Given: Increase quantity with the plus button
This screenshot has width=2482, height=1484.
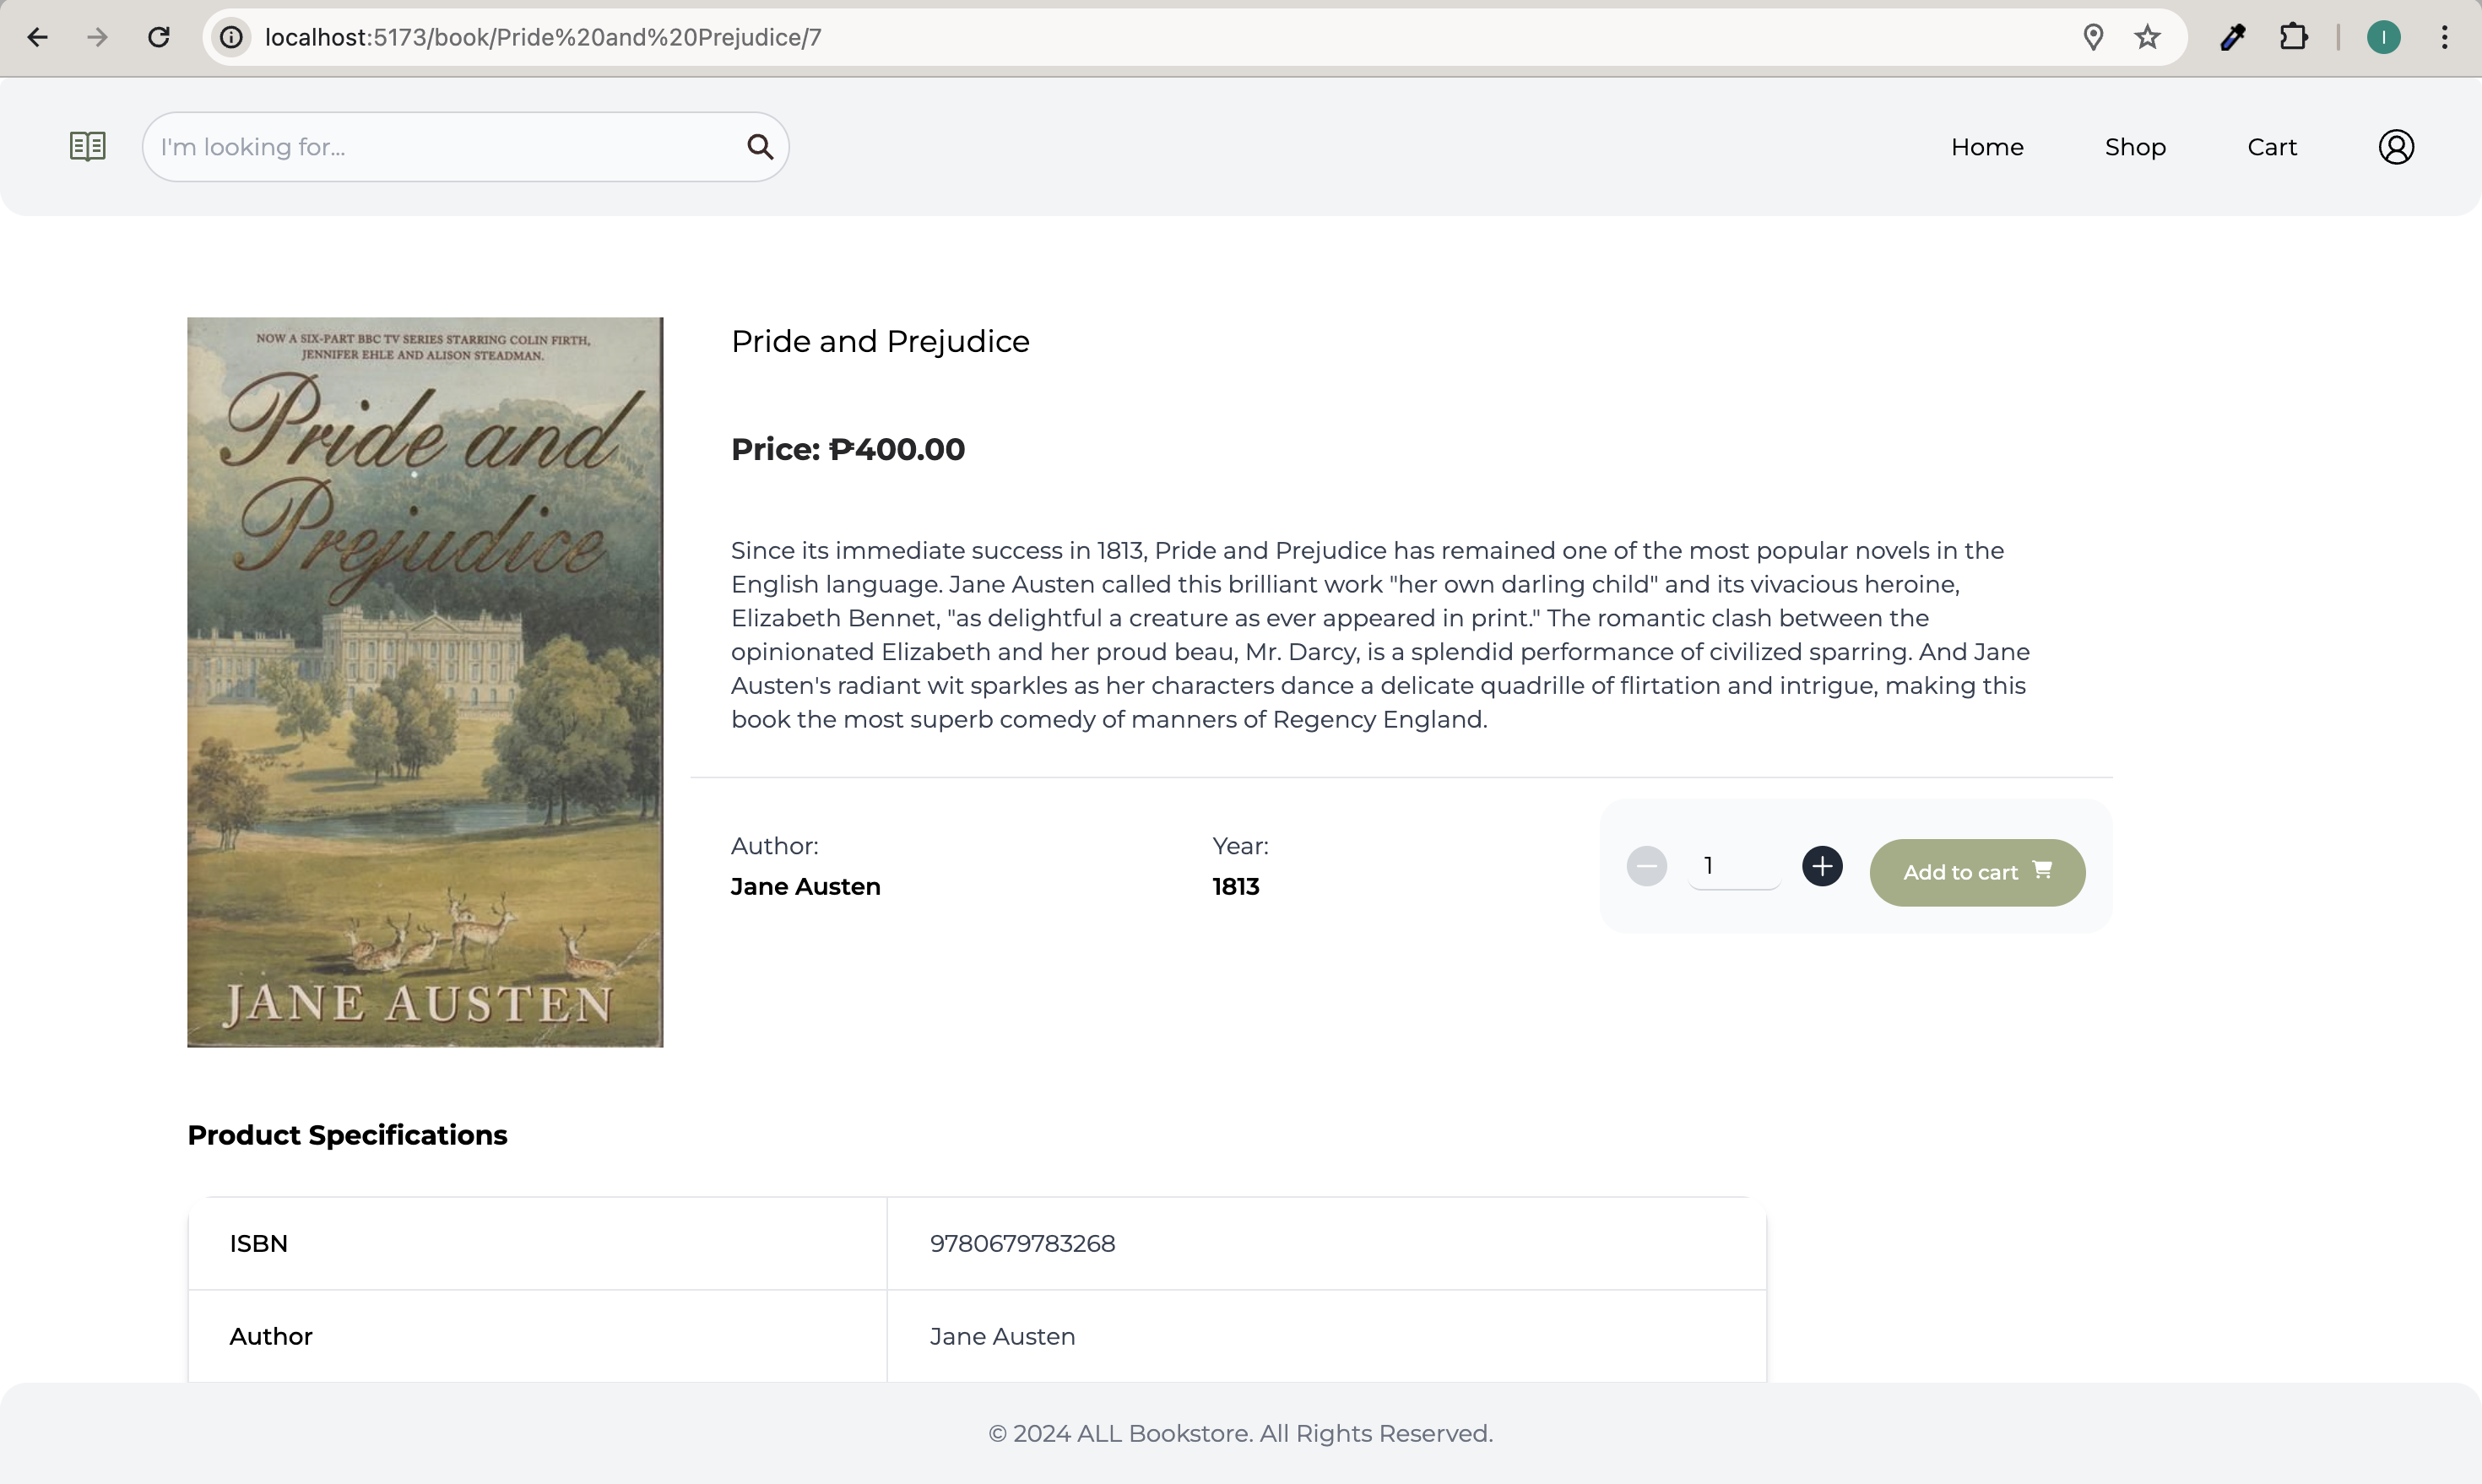Looking at the screenshot, I should [x=1822, y=866].
